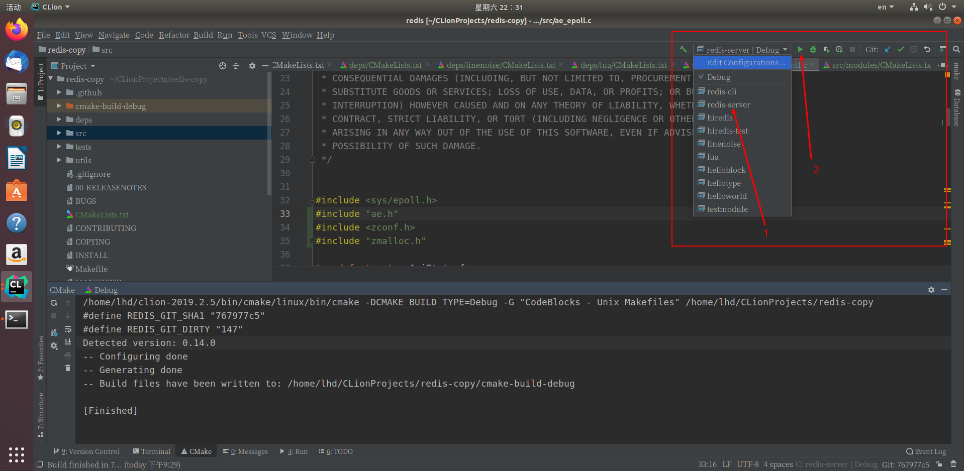Image resolution: width=964 pixels, height=471 pixels.
Task: Hide the Project tool window
Action: (265, 66)
